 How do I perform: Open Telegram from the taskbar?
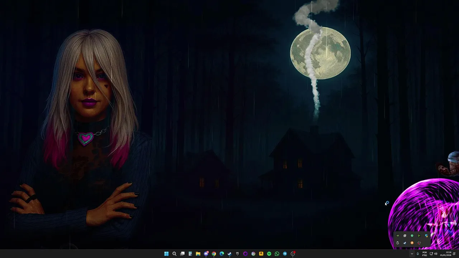285,254
